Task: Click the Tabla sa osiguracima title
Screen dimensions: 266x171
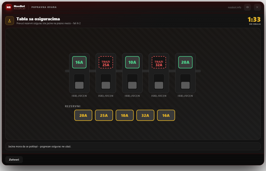Action: click(x=38, y=19)
